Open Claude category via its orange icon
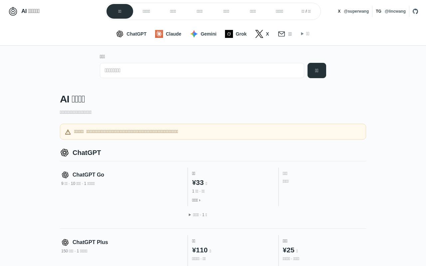 point(159,34)
